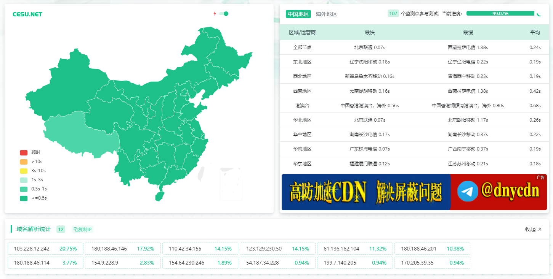Click the CESU.NET logo
Screen dimensions: 553x279
click(27, 14)
